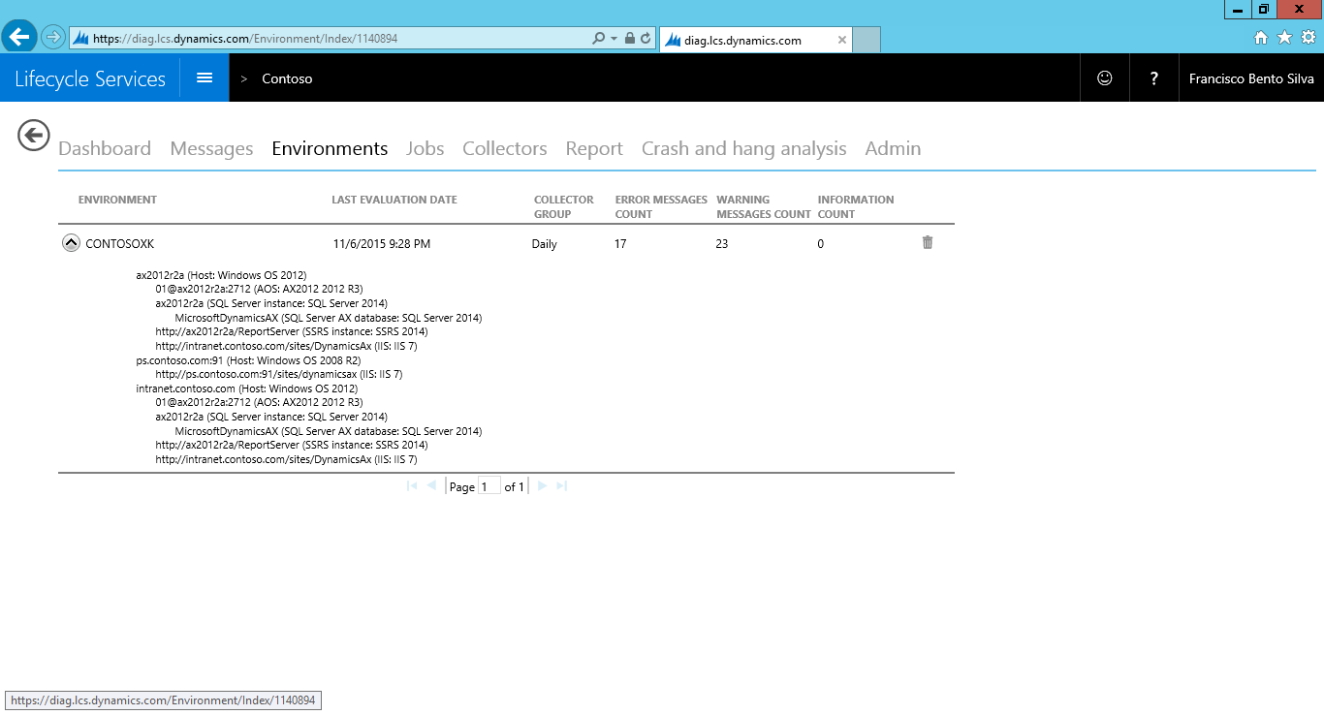Go to first page pager icon
The height and width of the screenshot is (715, 1324).
tap(412, 485)
